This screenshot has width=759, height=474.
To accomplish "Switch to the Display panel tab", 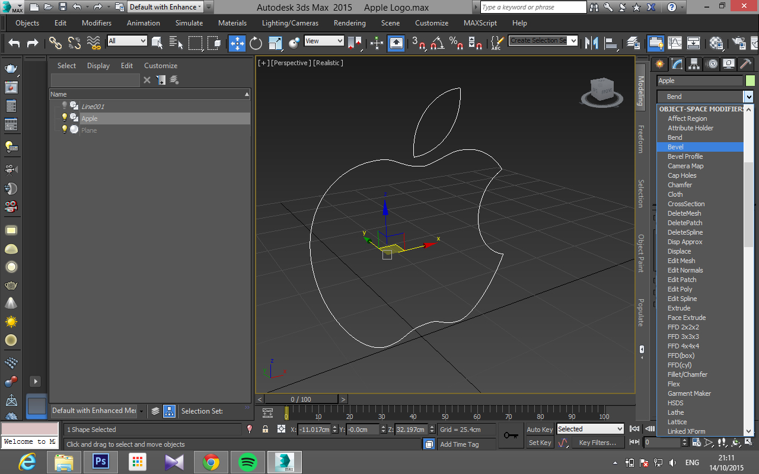I will click(729, 64).
